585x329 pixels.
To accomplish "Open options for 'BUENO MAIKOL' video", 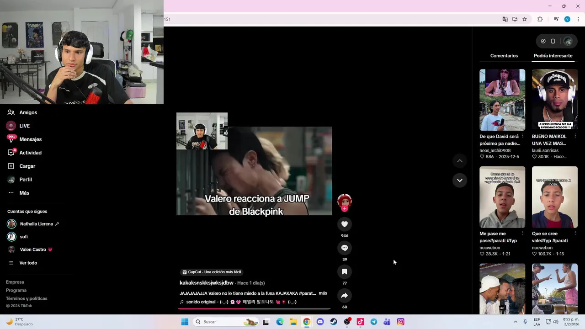I will click(575, 136).
